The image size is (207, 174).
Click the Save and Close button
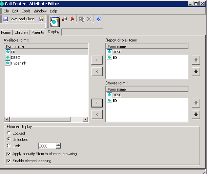pyautogui.click(x=19, y=19)
